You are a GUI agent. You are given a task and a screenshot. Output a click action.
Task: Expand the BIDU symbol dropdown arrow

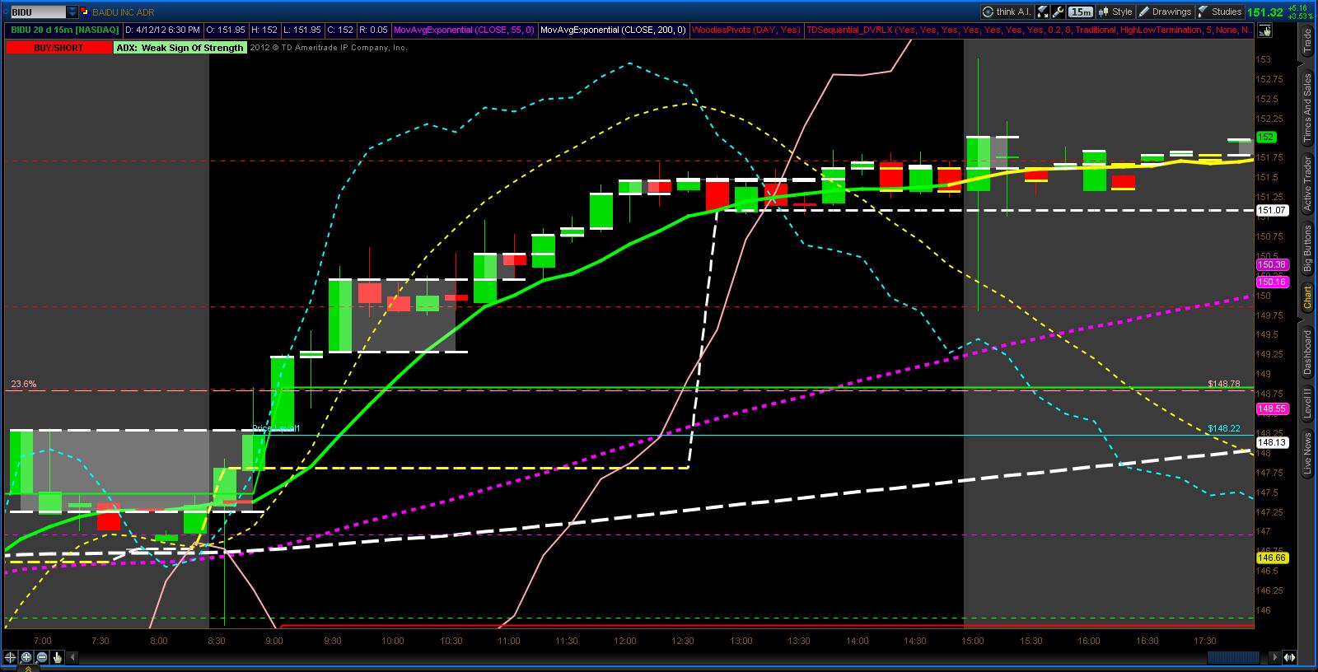click(72, 12)
